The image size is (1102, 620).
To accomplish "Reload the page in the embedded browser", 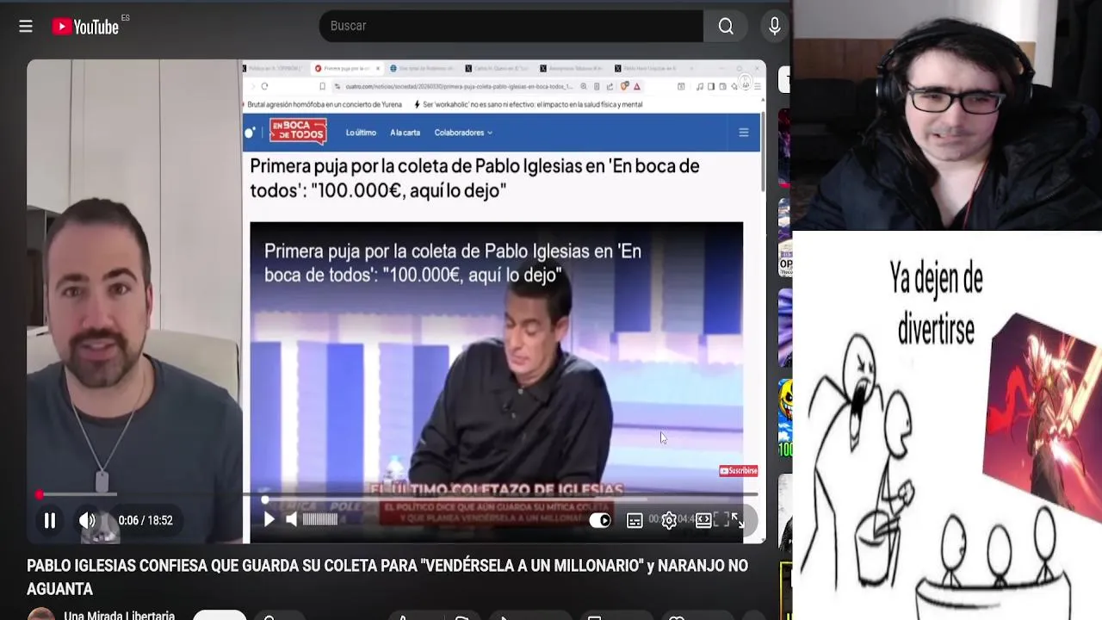I will pos(264,86).
